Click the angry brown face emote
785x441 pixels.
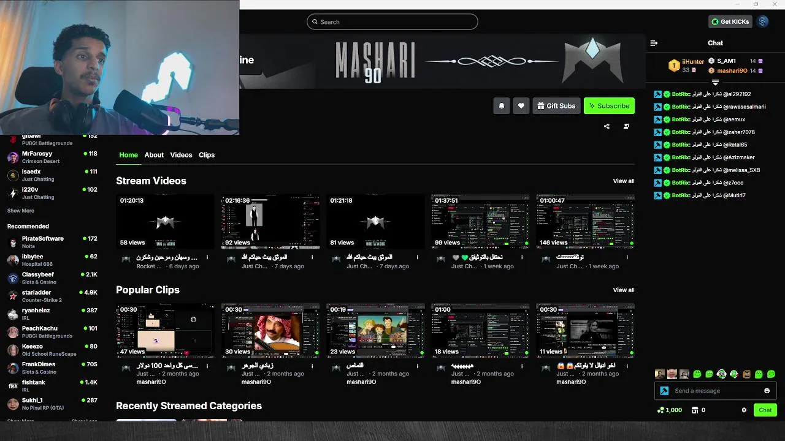[x=746, y=374]
